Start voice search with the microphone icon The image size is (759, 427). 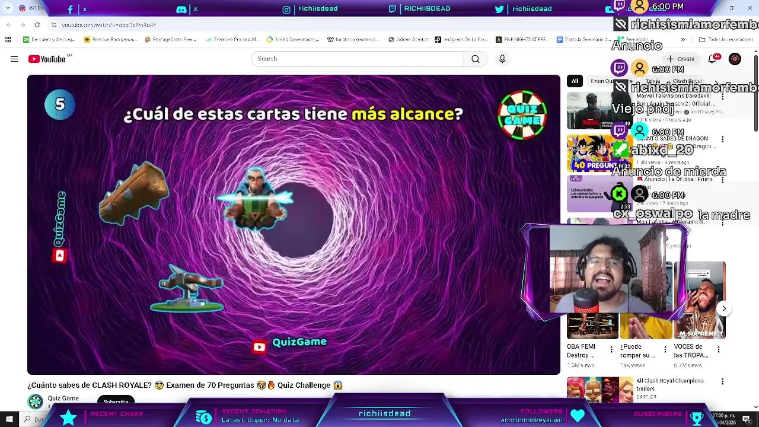(502, 59)
